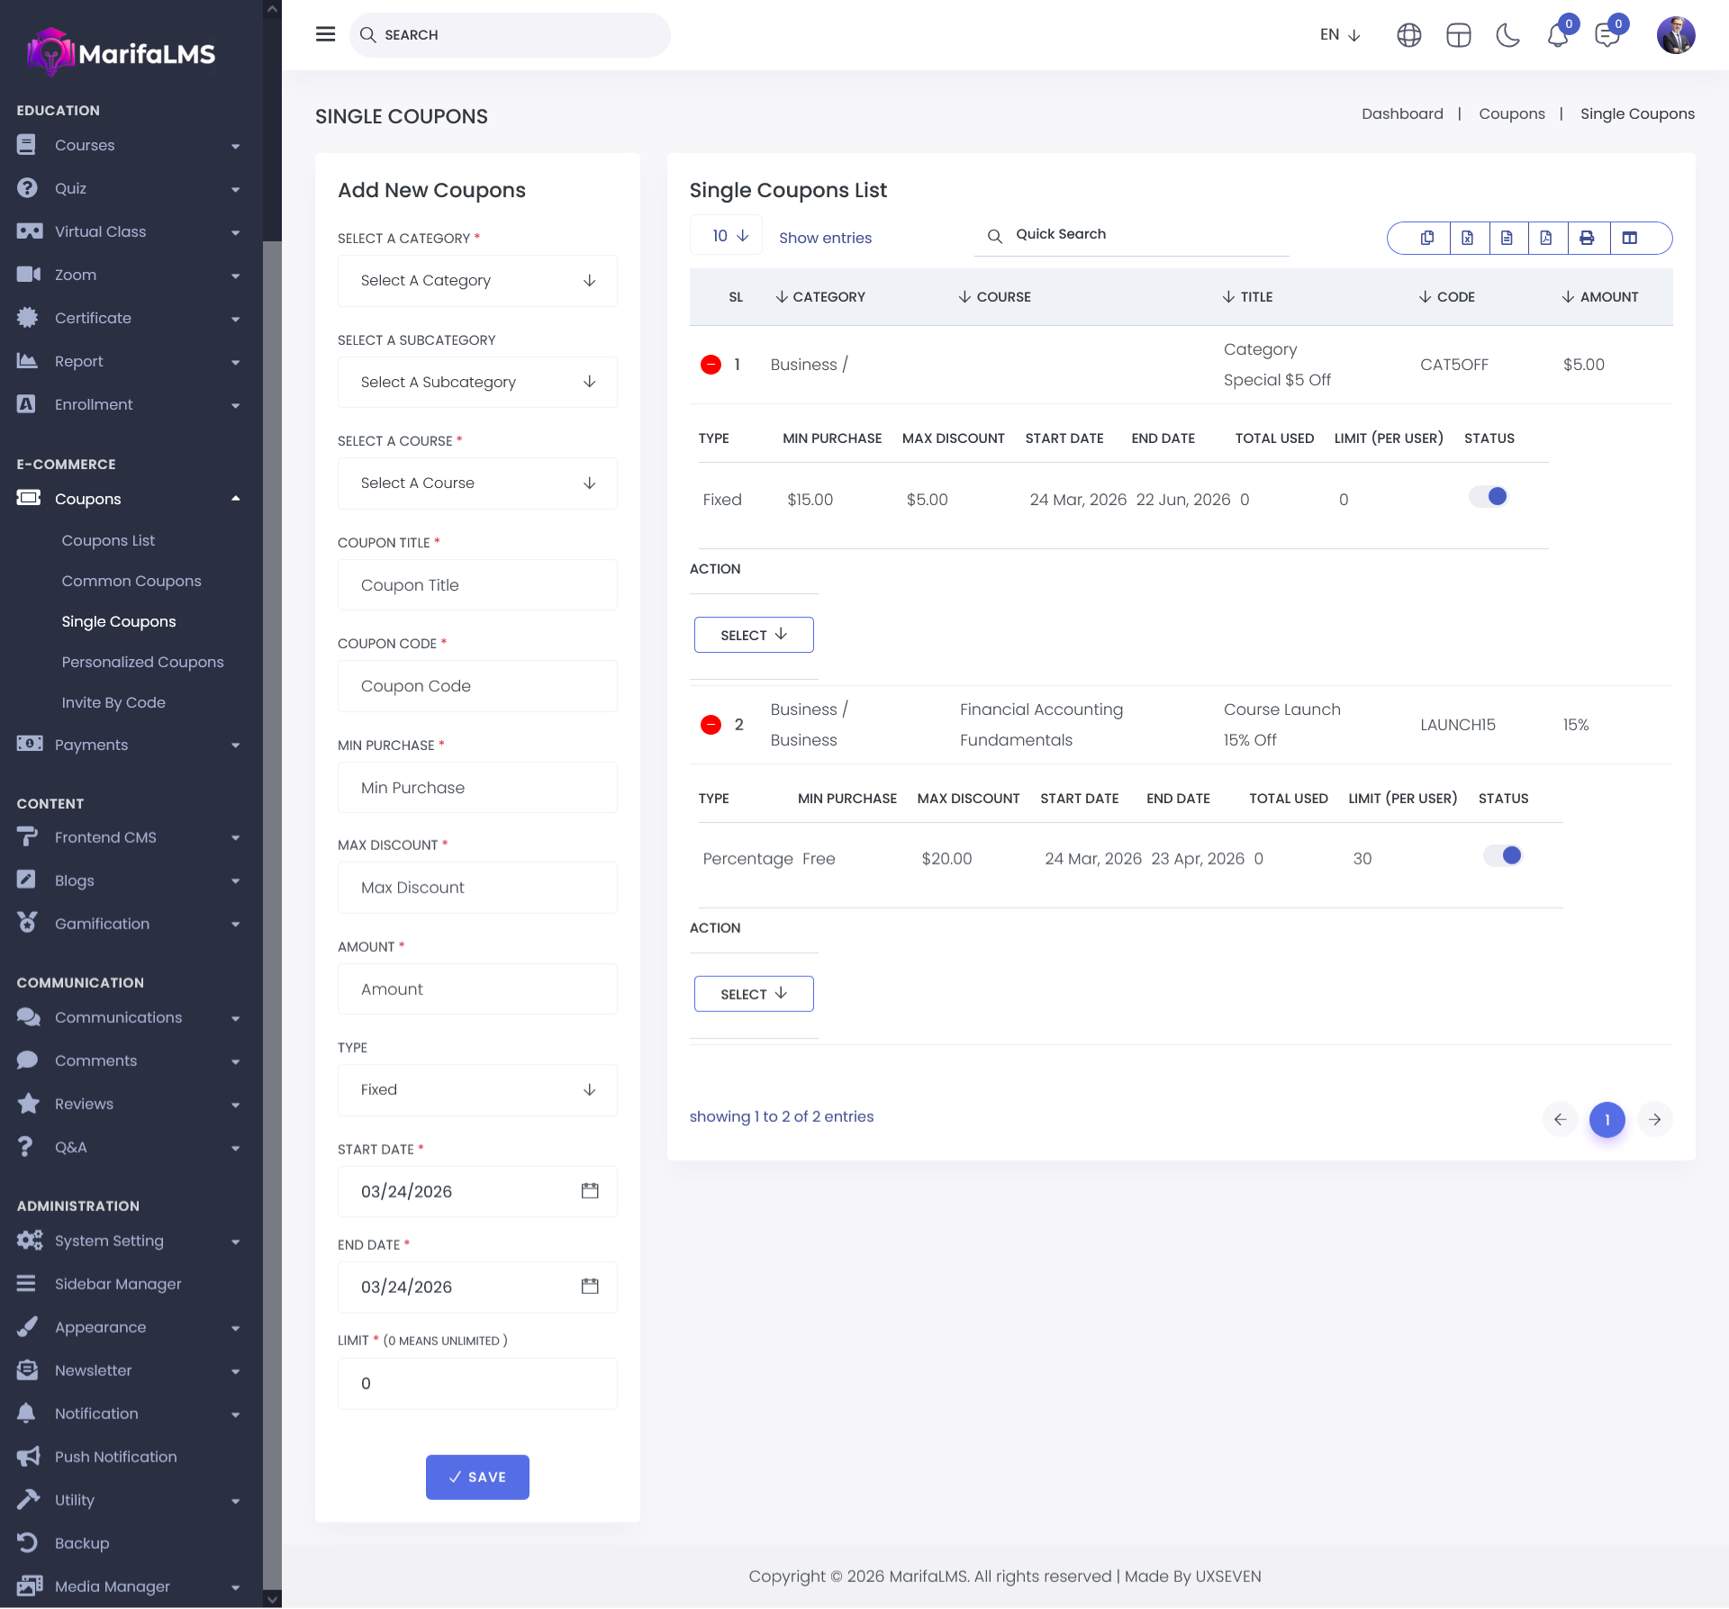This screenshot has width=1729, height=1609.
Task: Go to Personalized Coupons menu item
Action: pos(142,662)
